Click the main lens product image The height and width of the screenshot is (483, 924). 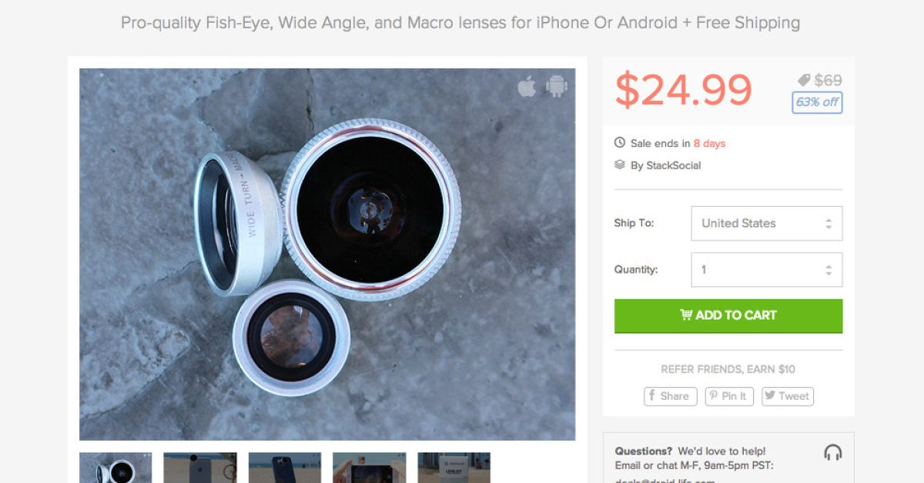(x=327, y=254)
